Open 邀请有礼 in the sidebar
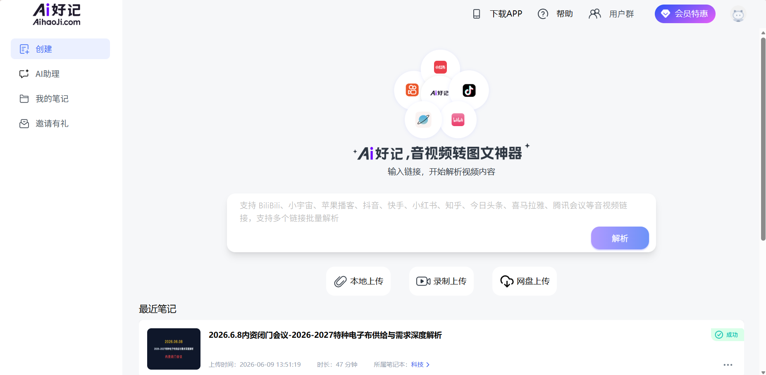The width and height of the screenshot is (766, 375). pos(60,124)
